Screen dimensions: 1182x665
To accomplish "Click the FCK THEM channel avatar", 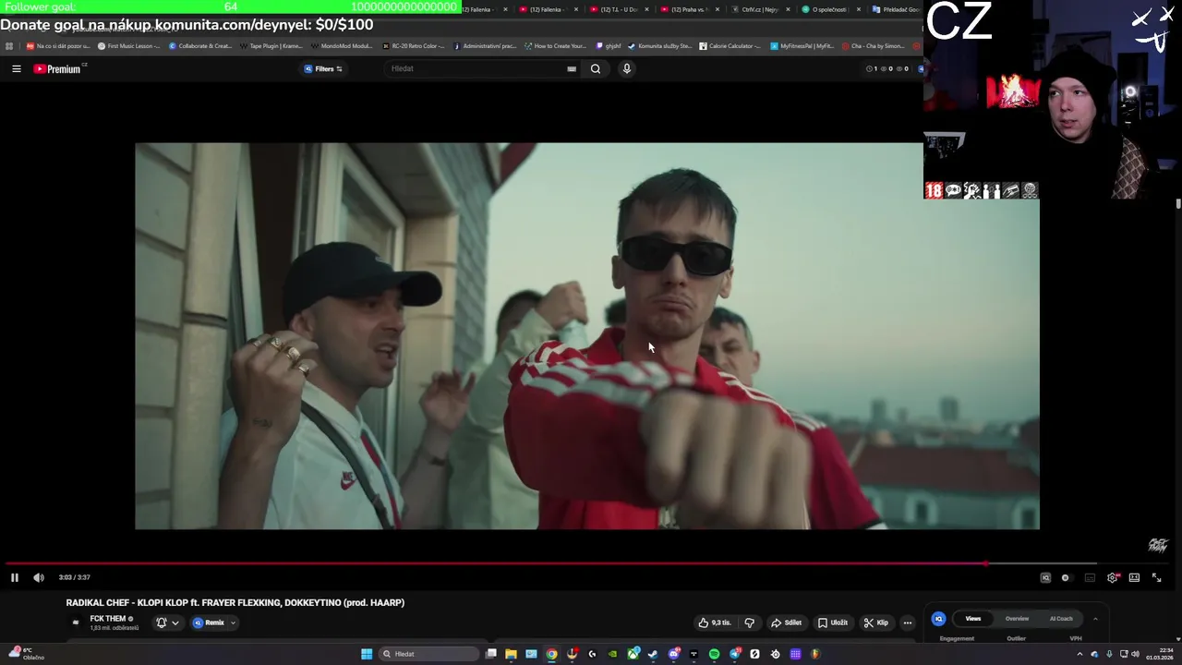I will pyautogui.click(x=76, y=623).
